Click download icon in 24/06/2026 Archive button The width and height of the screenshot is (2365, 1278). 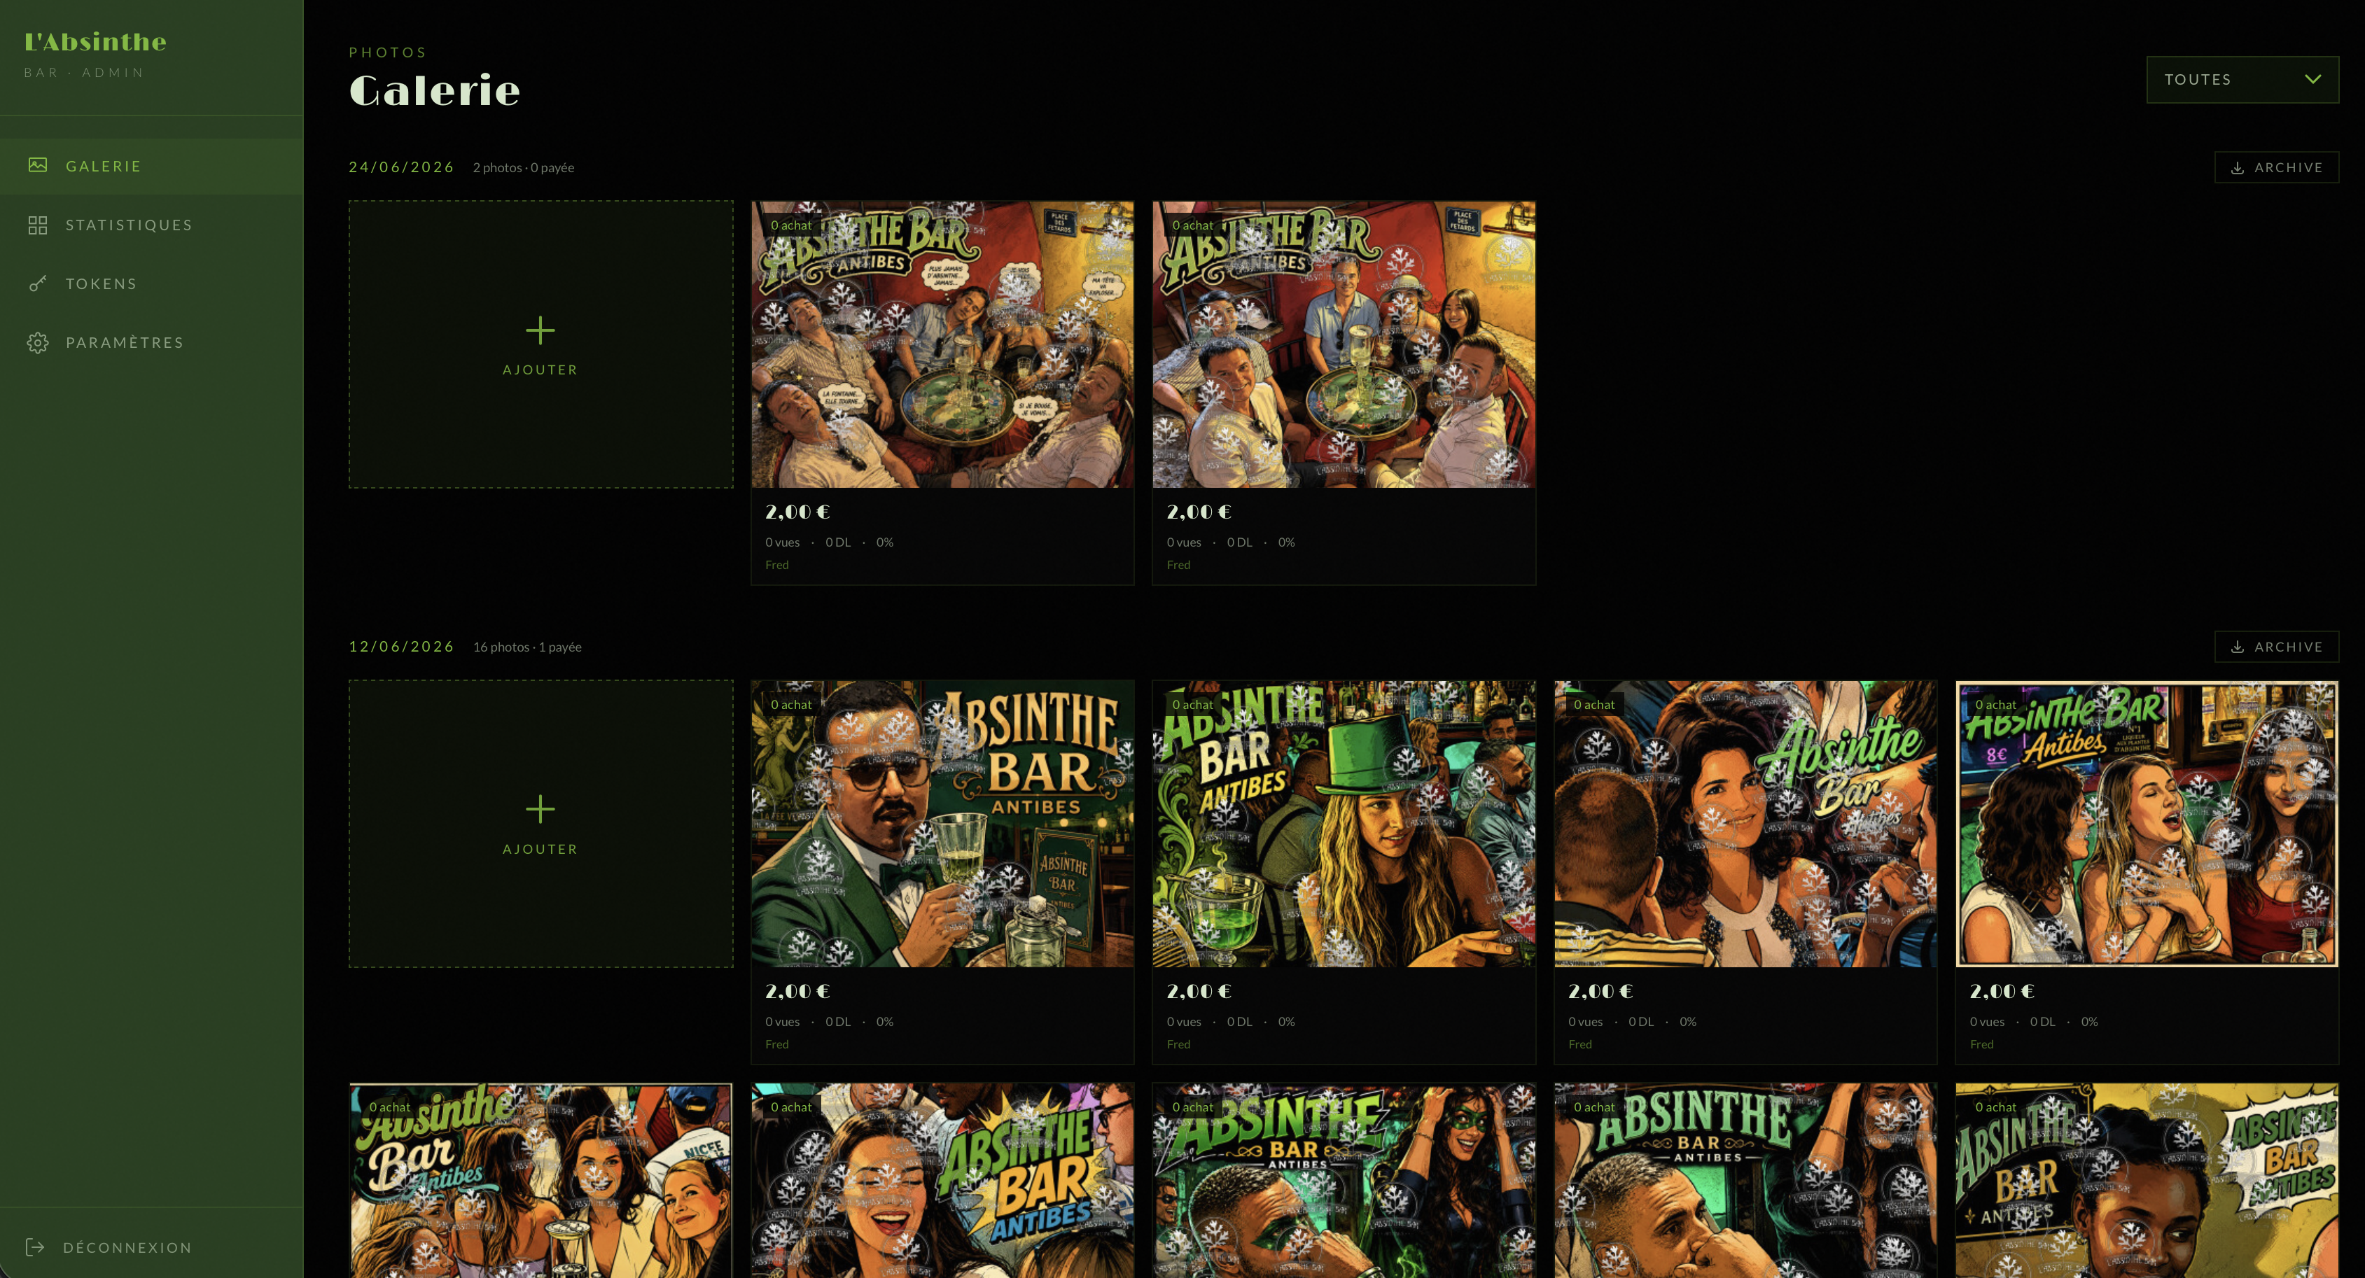[2238, 168]
